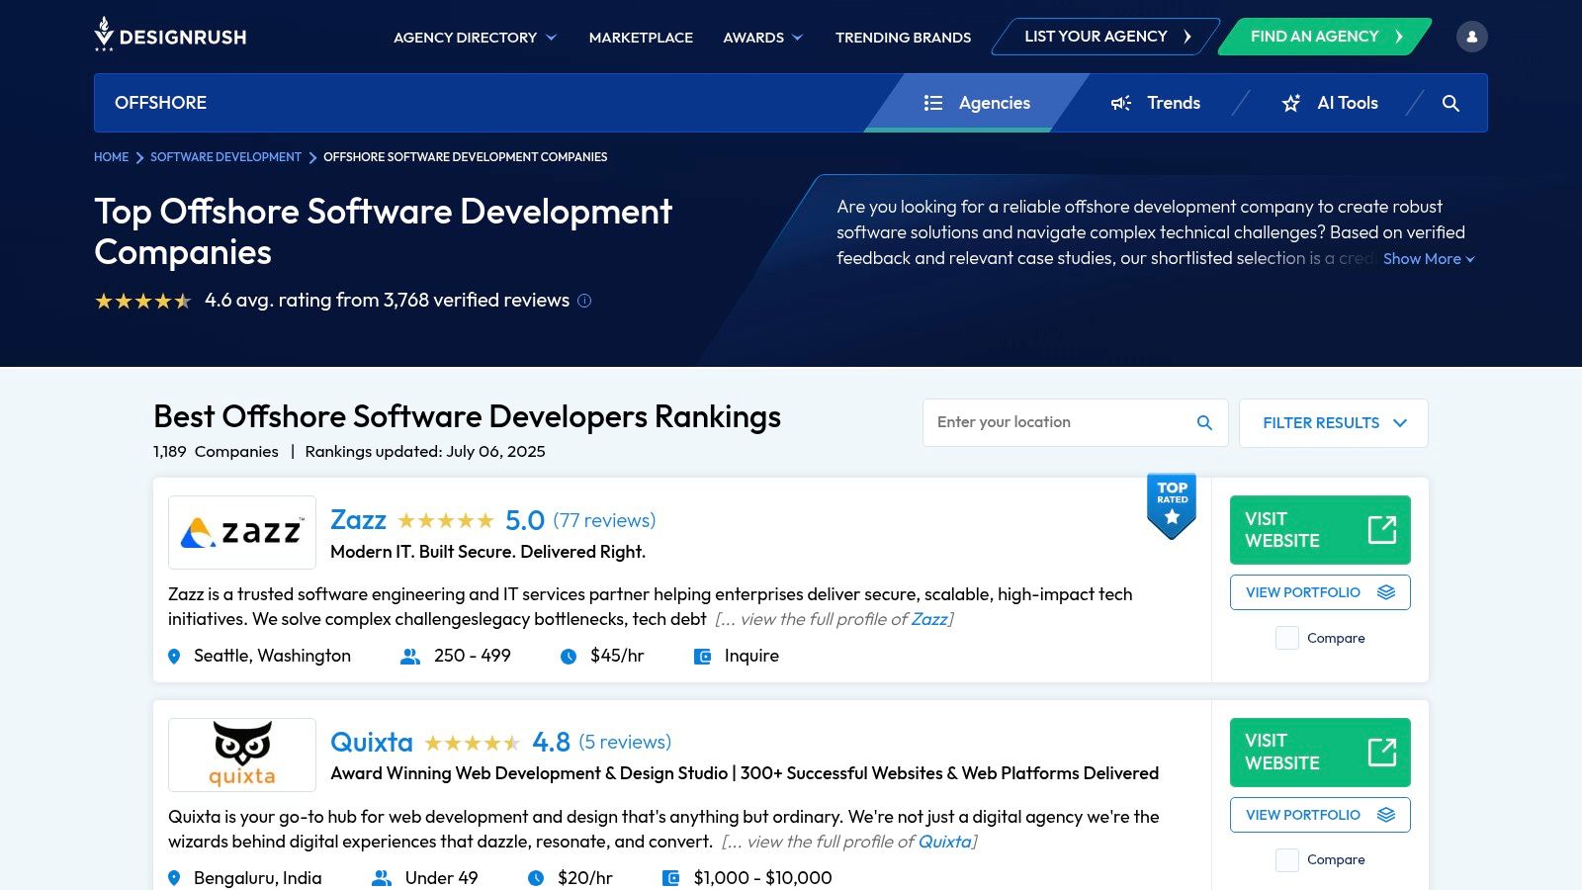Click the DesignRush logo
The height and width of the screenshot is (890, 1582).
point(170,36)
